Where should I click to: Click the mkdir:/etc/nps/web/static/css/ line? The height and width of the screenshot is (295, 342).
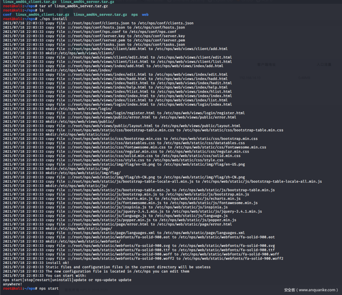click(x=56, y=134)
